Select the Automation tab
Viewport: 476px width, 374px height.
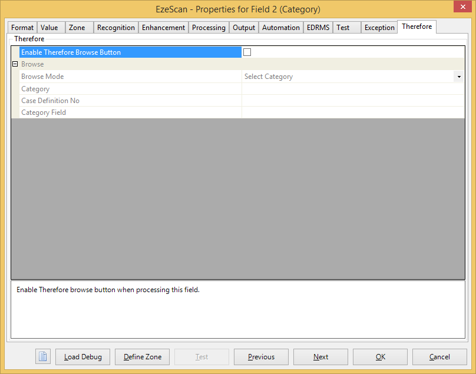(x=281, y=28)
